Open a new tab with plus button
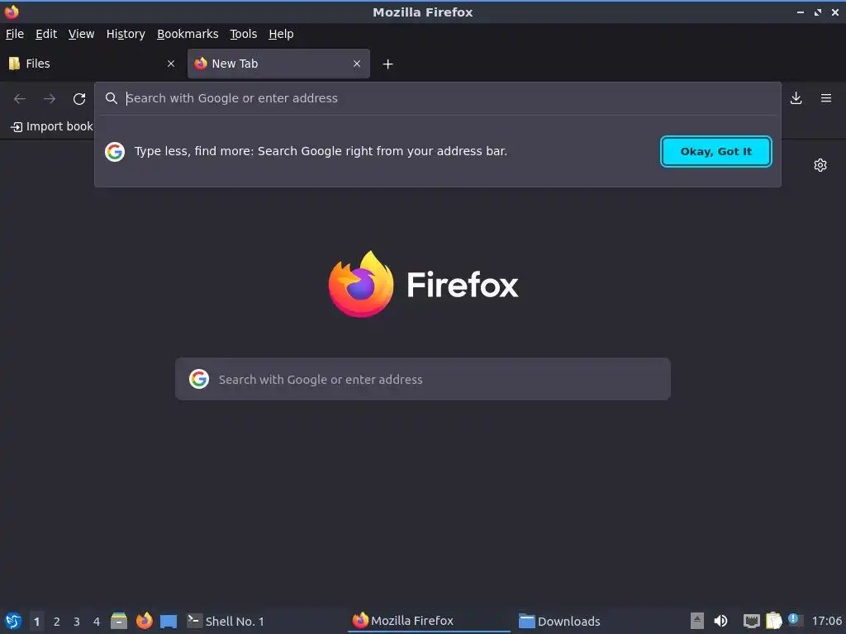846x634 pixels. click(387, 64)
